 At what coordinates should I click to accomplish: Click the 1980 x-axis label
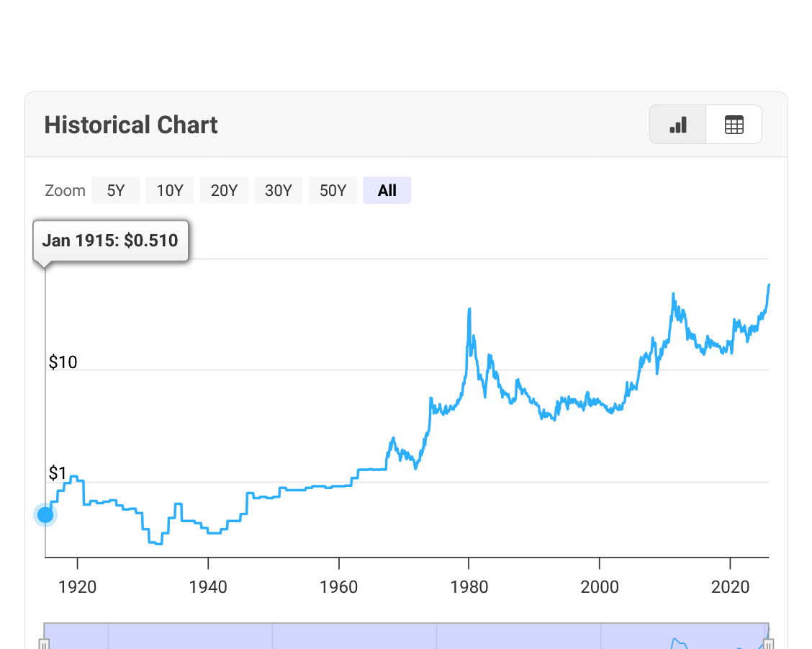[469, 586]
